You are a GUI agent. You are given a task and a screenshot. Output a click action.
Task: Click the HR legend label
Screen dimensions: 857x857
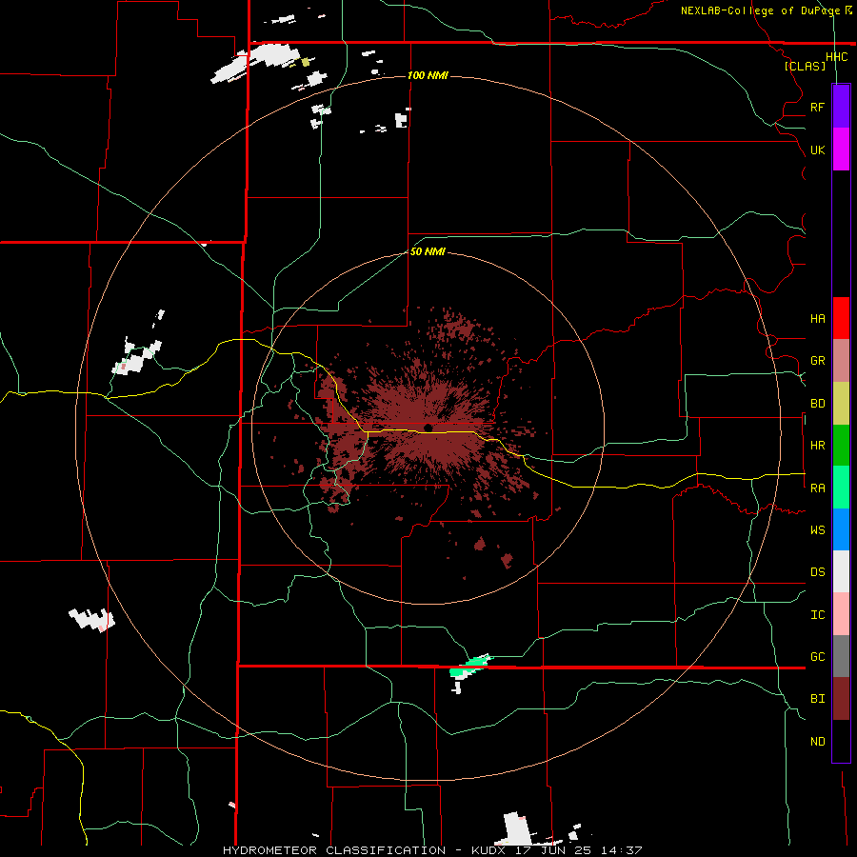point(818,446)
